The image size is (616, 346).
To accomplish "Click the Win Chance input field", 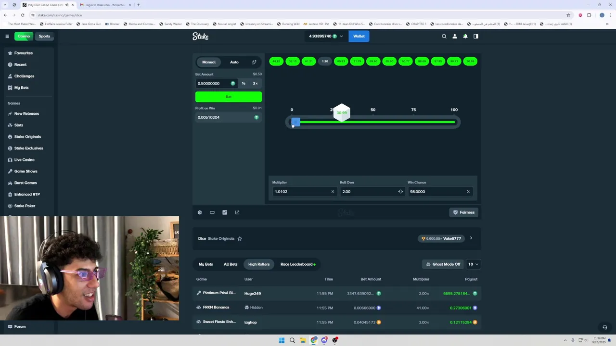I will click(439, 191).
